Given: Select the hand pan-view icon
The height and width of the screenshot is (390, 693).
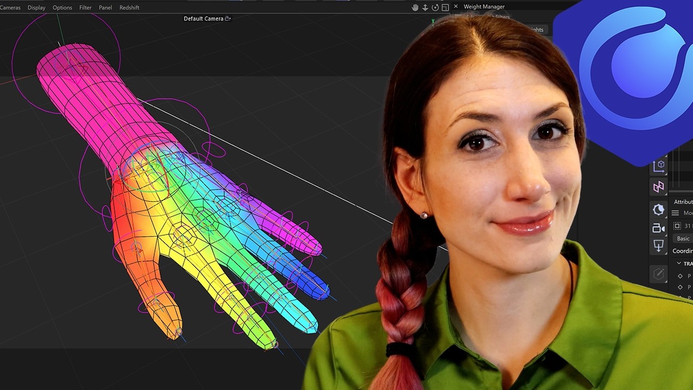Looking at the screenshot, I should pyautogui.click(x=415, y=8).
